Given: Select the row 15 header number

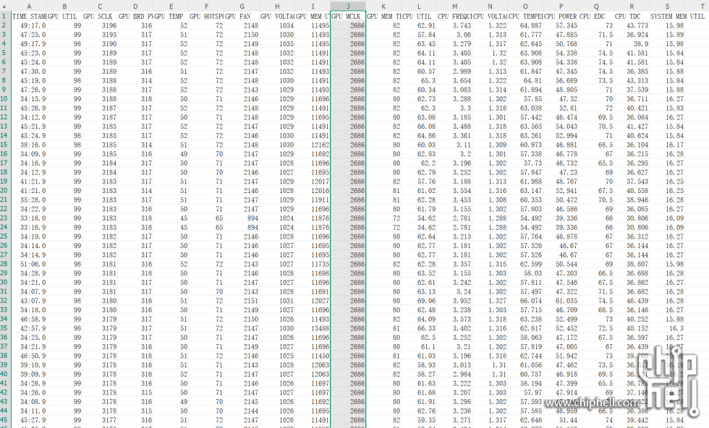Looking at the screenshot, I should [x=4, y=145].
